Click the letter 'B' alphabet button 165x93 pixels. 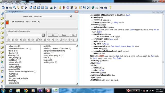pyautogui.click(x=10, y=40)
